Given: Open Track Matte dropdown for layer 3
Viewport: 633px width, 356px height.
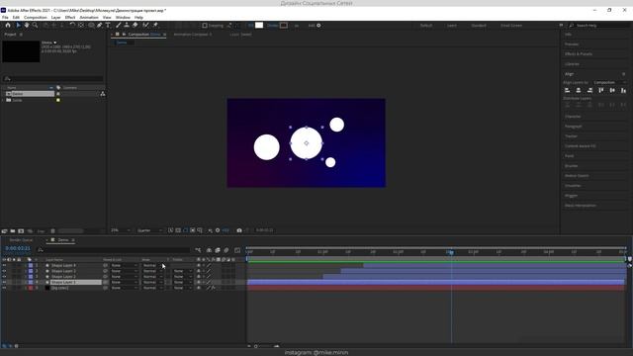Looking at the screenshot, I should point(183,277).
